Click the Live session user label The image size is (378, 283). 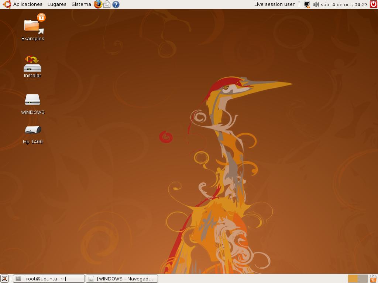274,4
